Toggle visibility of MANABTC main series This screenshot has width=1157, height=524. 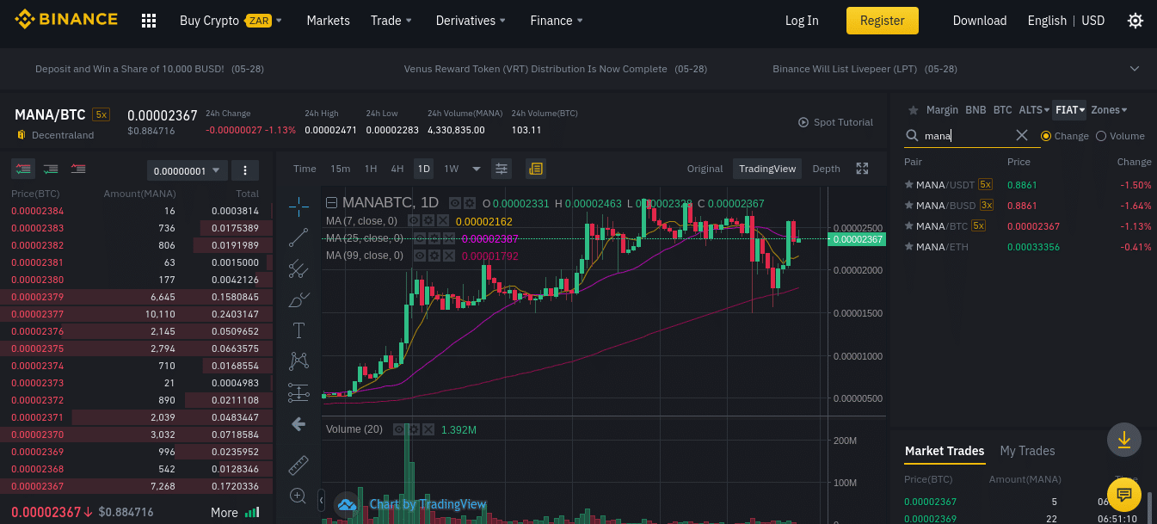pyautogui.click(x=455, y=203)
